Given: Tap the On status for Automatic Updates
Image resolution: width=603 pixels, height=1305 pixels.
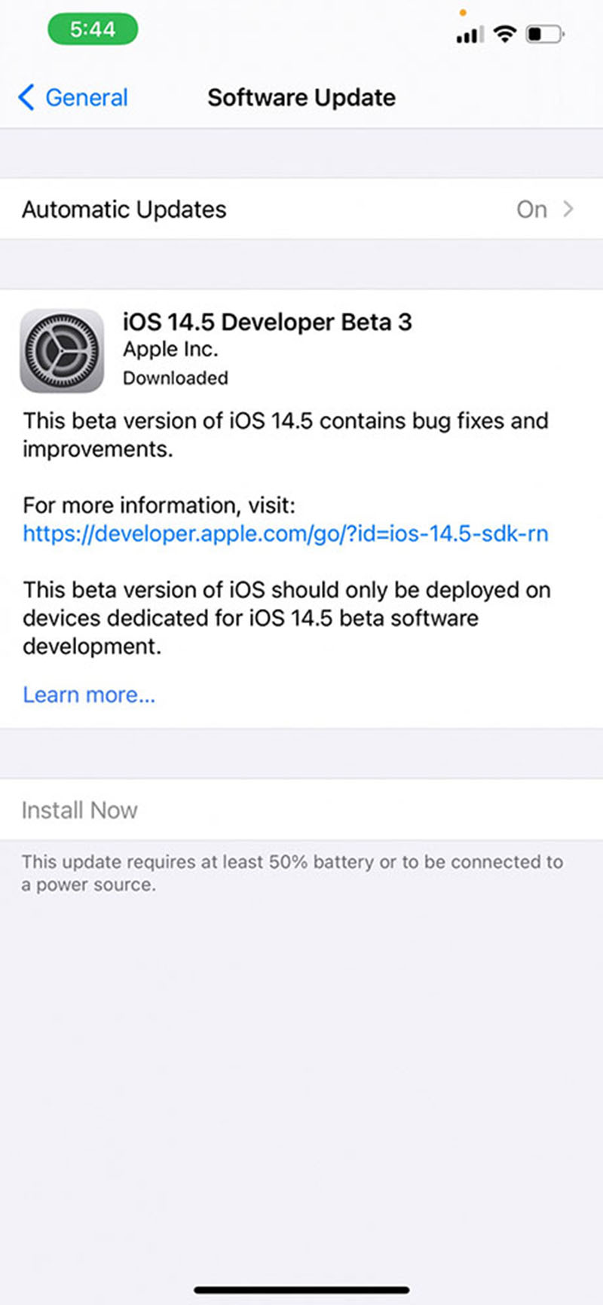Looking at the screenshot, I should click(532, 209).
